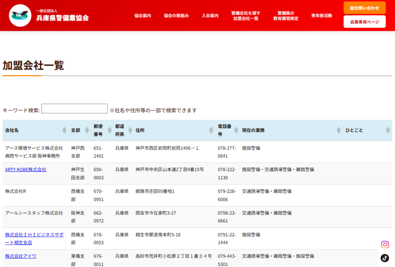The width and height of the screenshot is (395, 267).
Task: Click the association logo in the header
Action: pyautogui.click(x=20, y=15)
